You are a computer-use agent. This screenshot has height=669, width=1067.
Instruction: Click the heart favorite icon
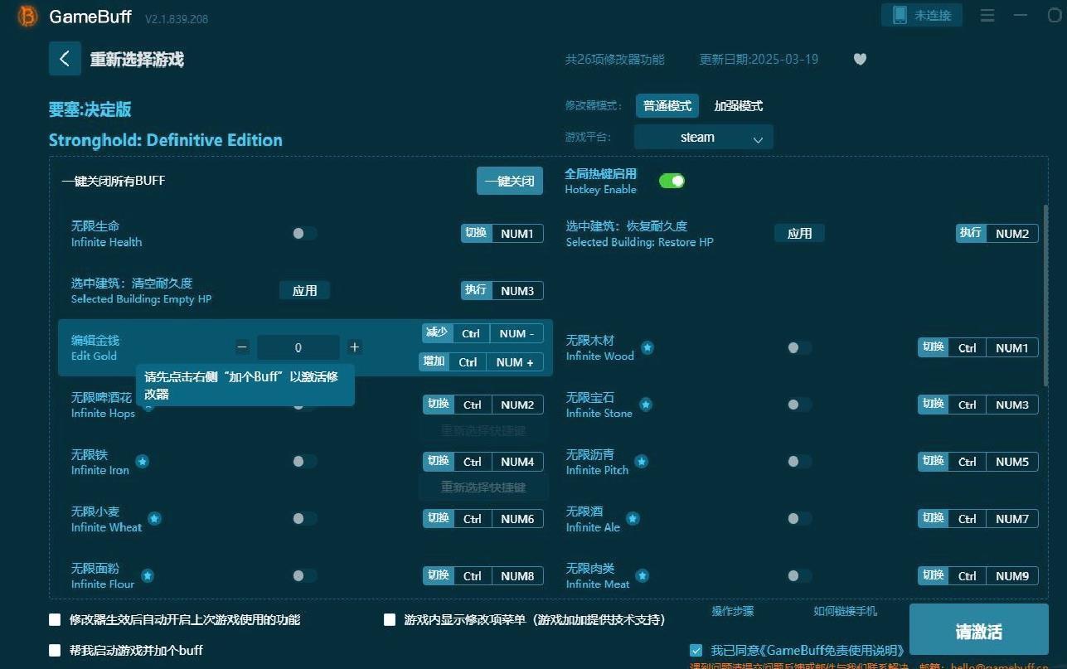(x=860, y=59)
